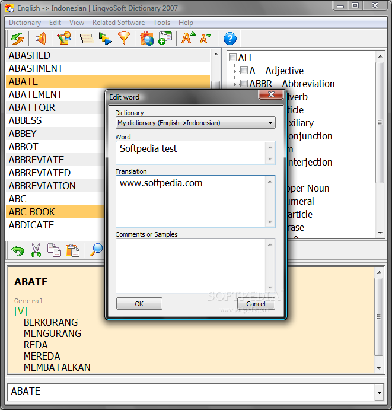The image size is (392, 410).
Task: Open the bottom ABATE search box dropdown arrow
Action: pyautogui.click(x=379, y=392)
